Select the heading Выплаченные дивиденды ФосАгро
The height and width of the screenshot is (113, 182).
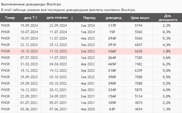coord(31,4)
